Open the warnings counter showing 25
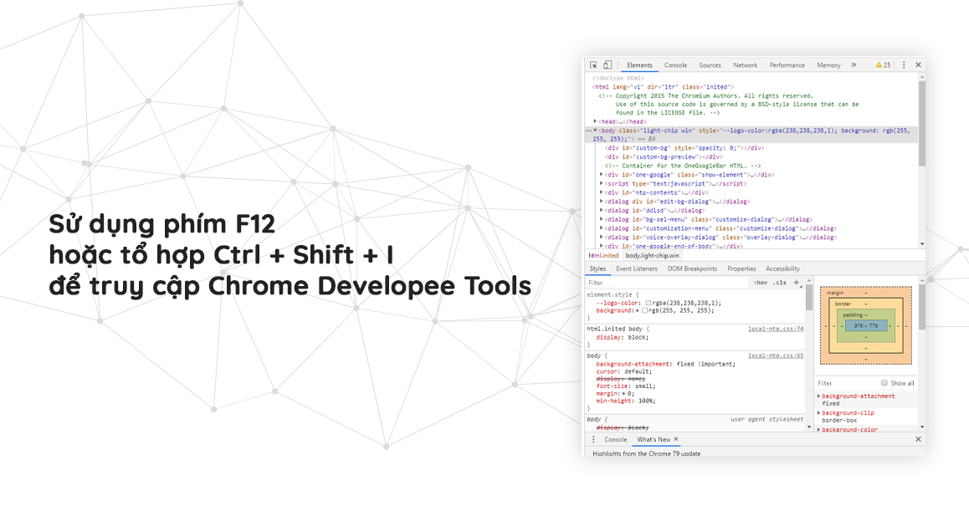Image resolution: width=969 pixels, height=506 pixels. pos(883,65)
